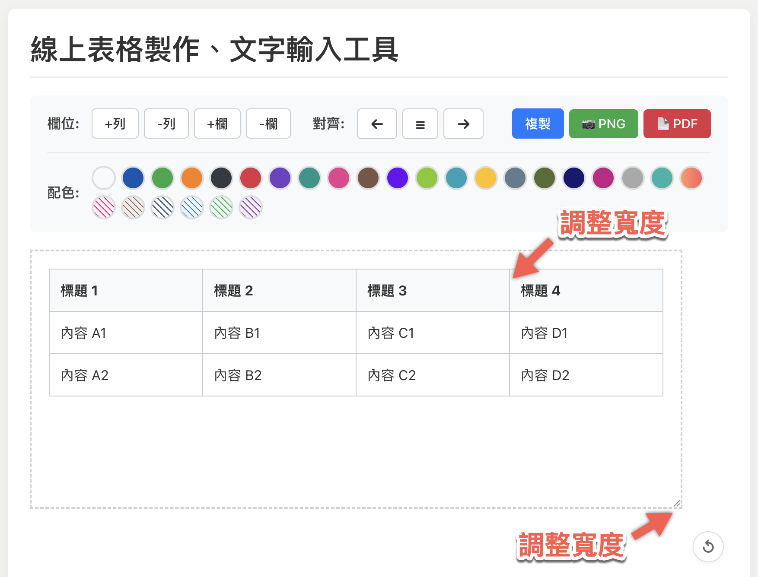This screenshot has width=758, height=577.
Task: Export the table as PDF
Action: tap(677, 124)
